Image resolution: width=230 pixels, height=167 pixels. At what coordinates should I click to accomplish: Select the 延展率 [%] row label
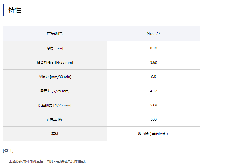pos(55,120)
